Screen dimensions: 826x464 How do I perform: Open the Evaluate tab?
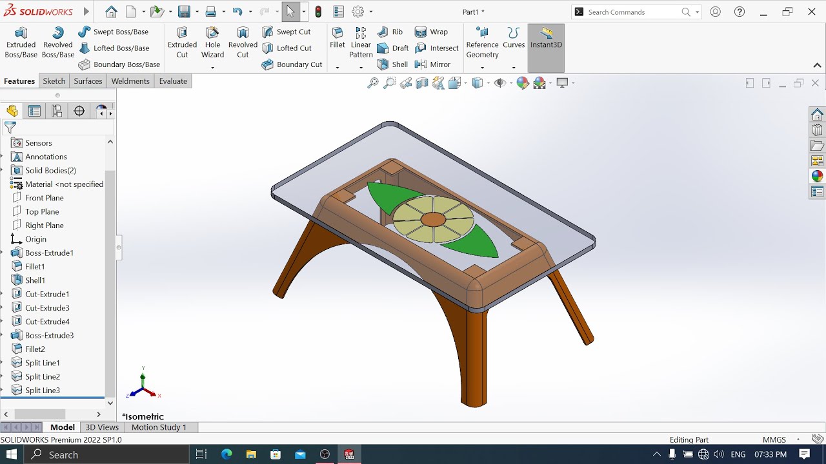pyautogui.click(x=173, y=81)
